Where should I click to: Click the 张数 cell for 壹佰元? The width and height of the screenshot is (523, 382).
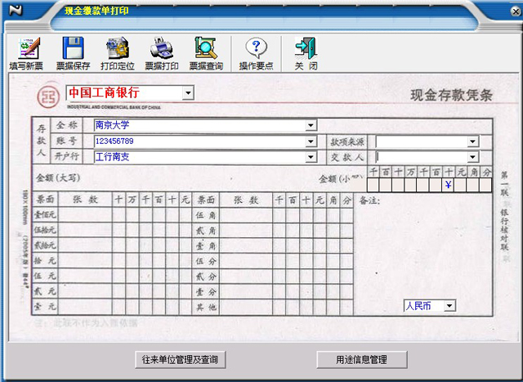[85, 214]
